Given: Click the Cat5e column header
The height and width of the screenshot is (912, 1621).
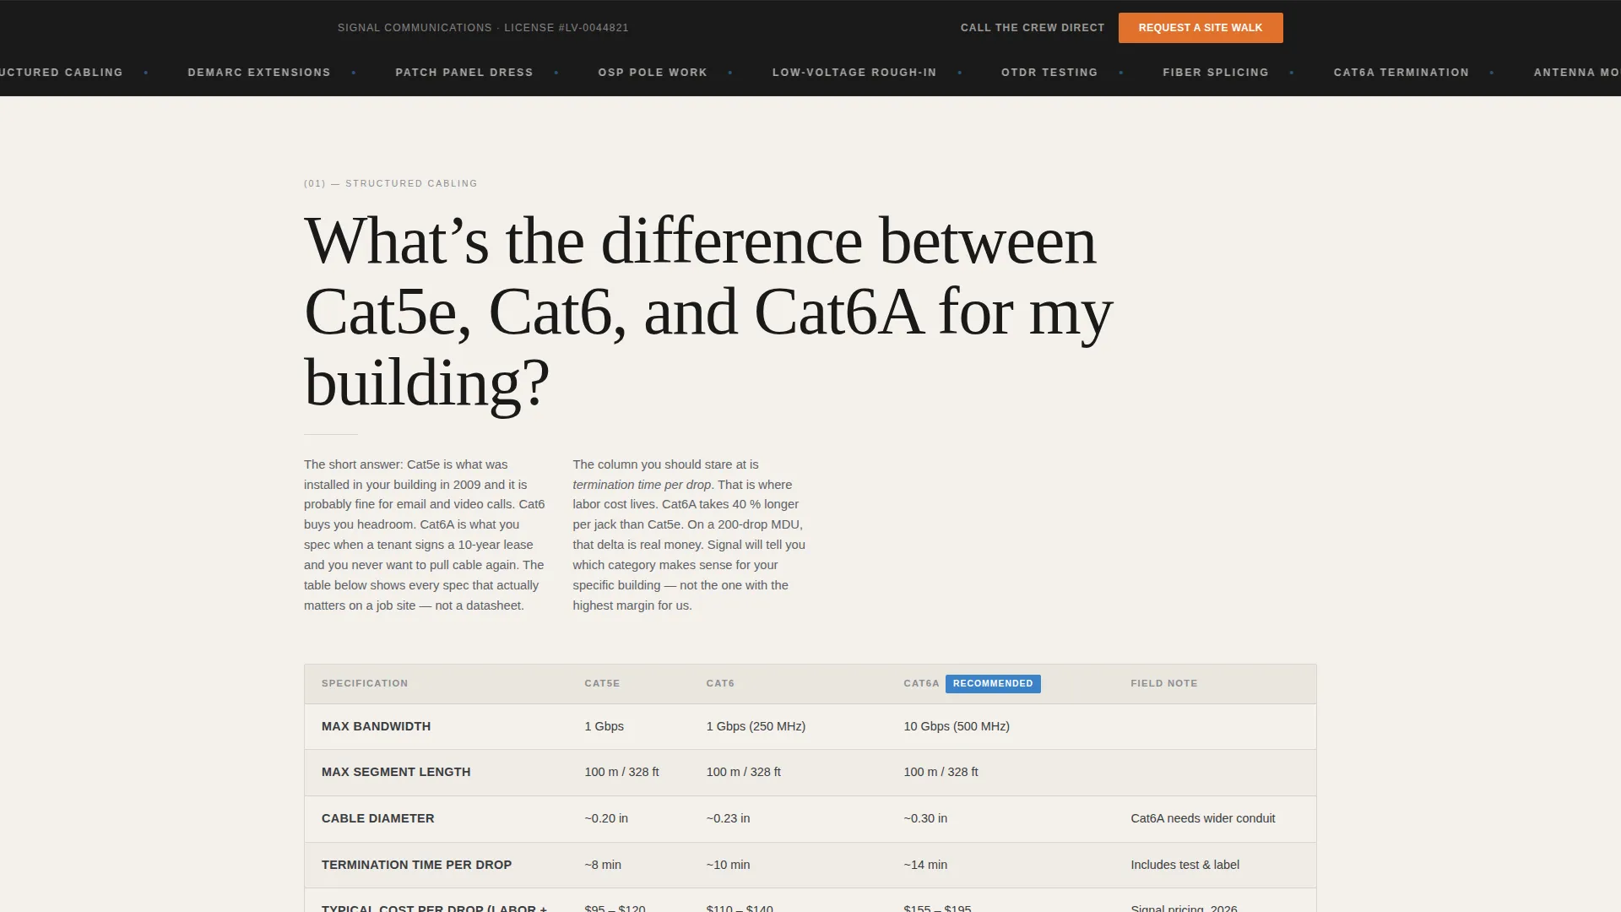Looking at the screenshot, I should coord(602,684).
